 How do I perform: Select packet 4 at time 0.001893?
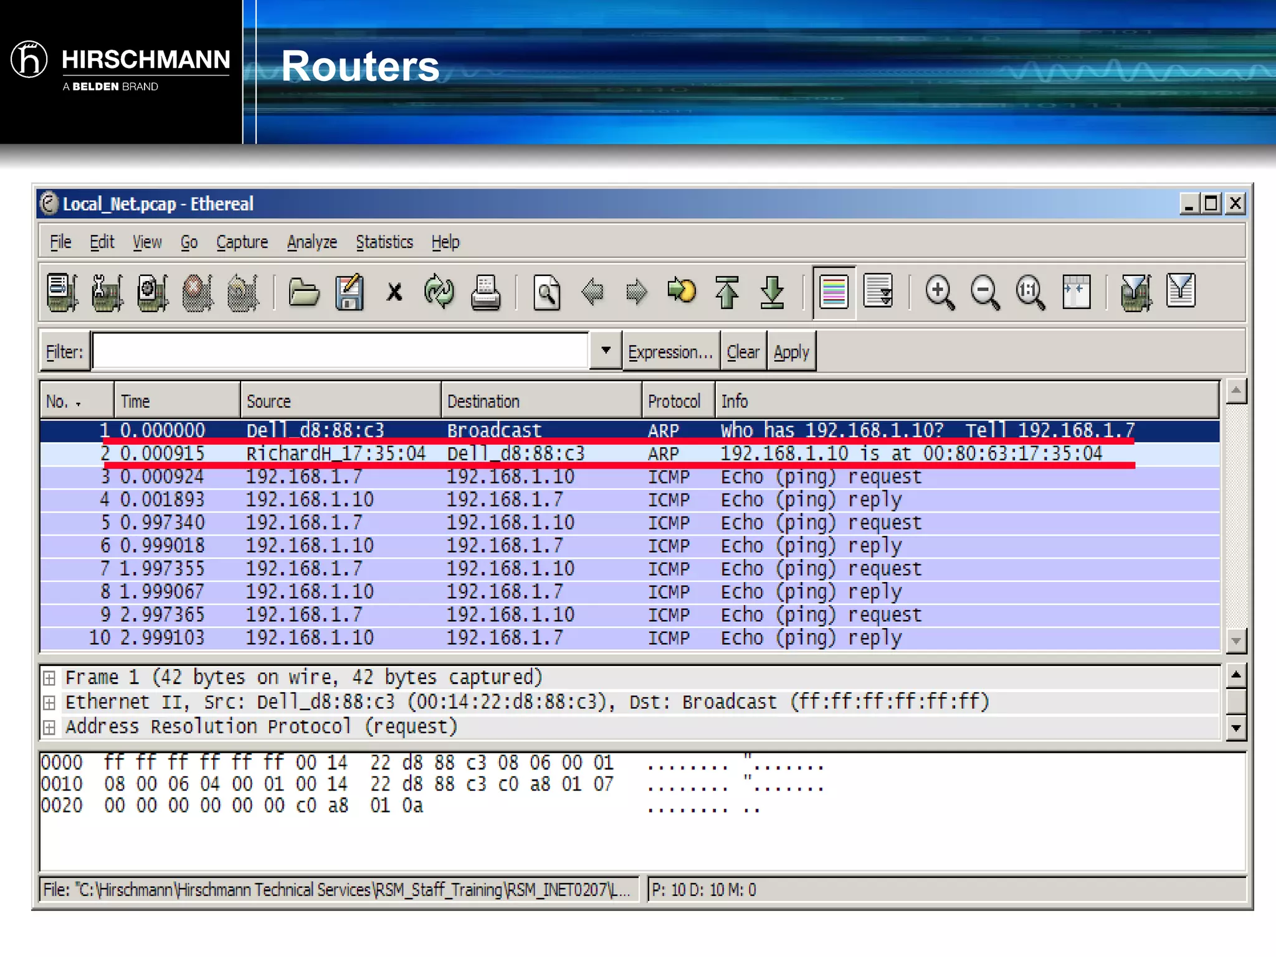(630, 500)
